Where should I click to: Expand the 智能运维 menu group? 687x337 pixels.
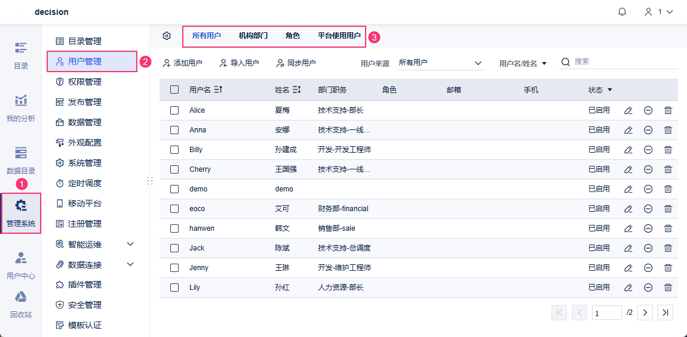click(x=130, y=244)
